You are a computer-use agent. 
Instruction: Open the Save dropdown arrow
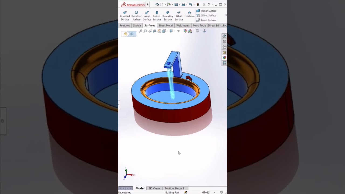(180, 5)
